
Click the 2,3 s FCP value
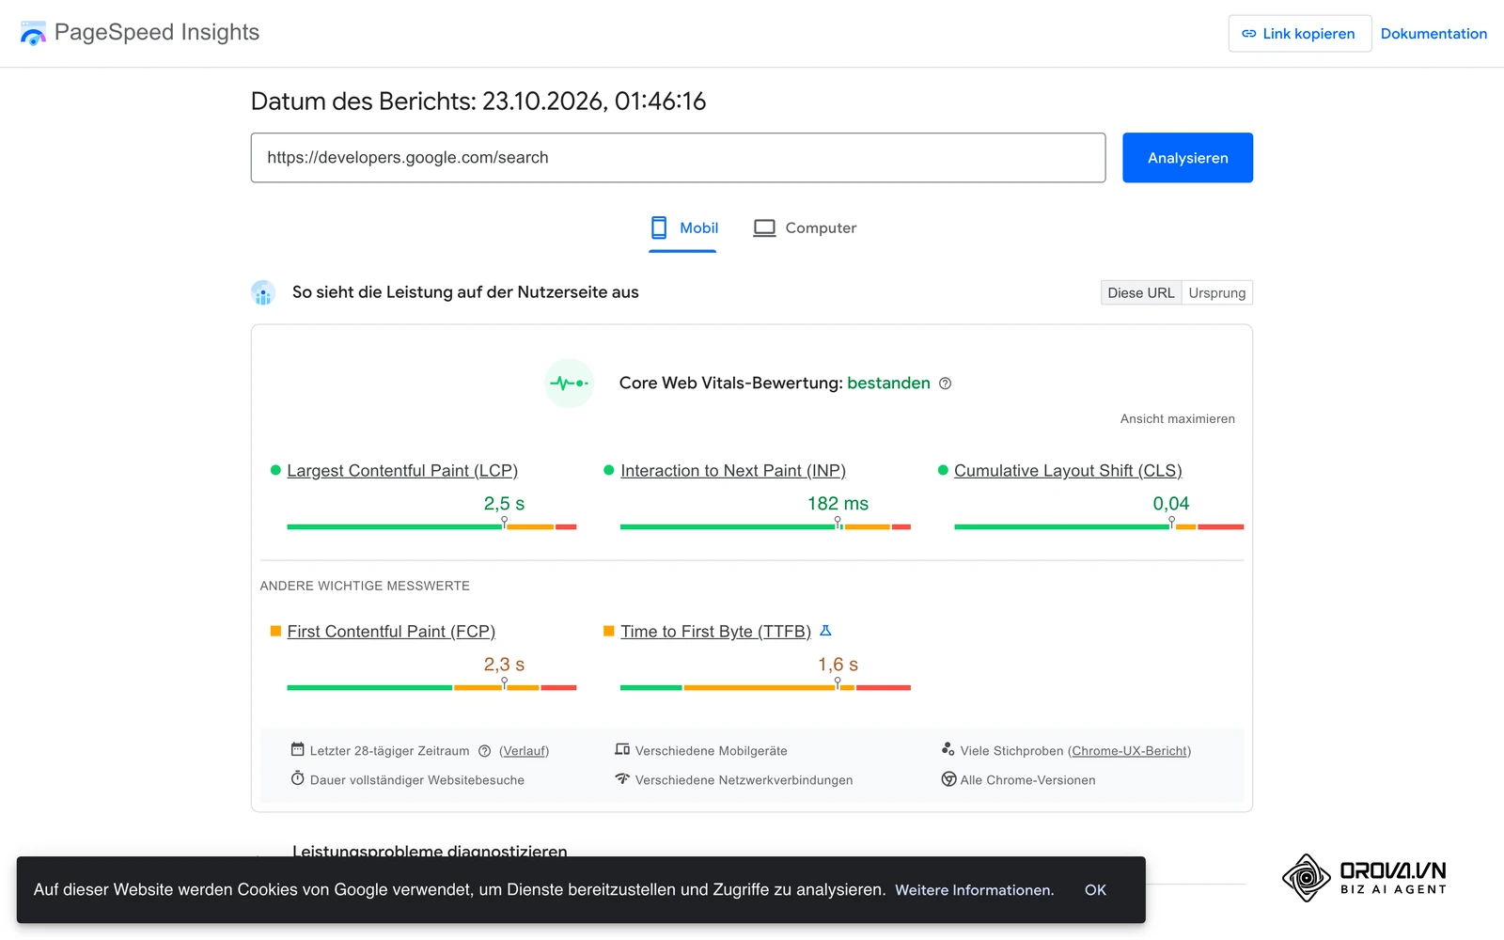click(x=504, y=665)
